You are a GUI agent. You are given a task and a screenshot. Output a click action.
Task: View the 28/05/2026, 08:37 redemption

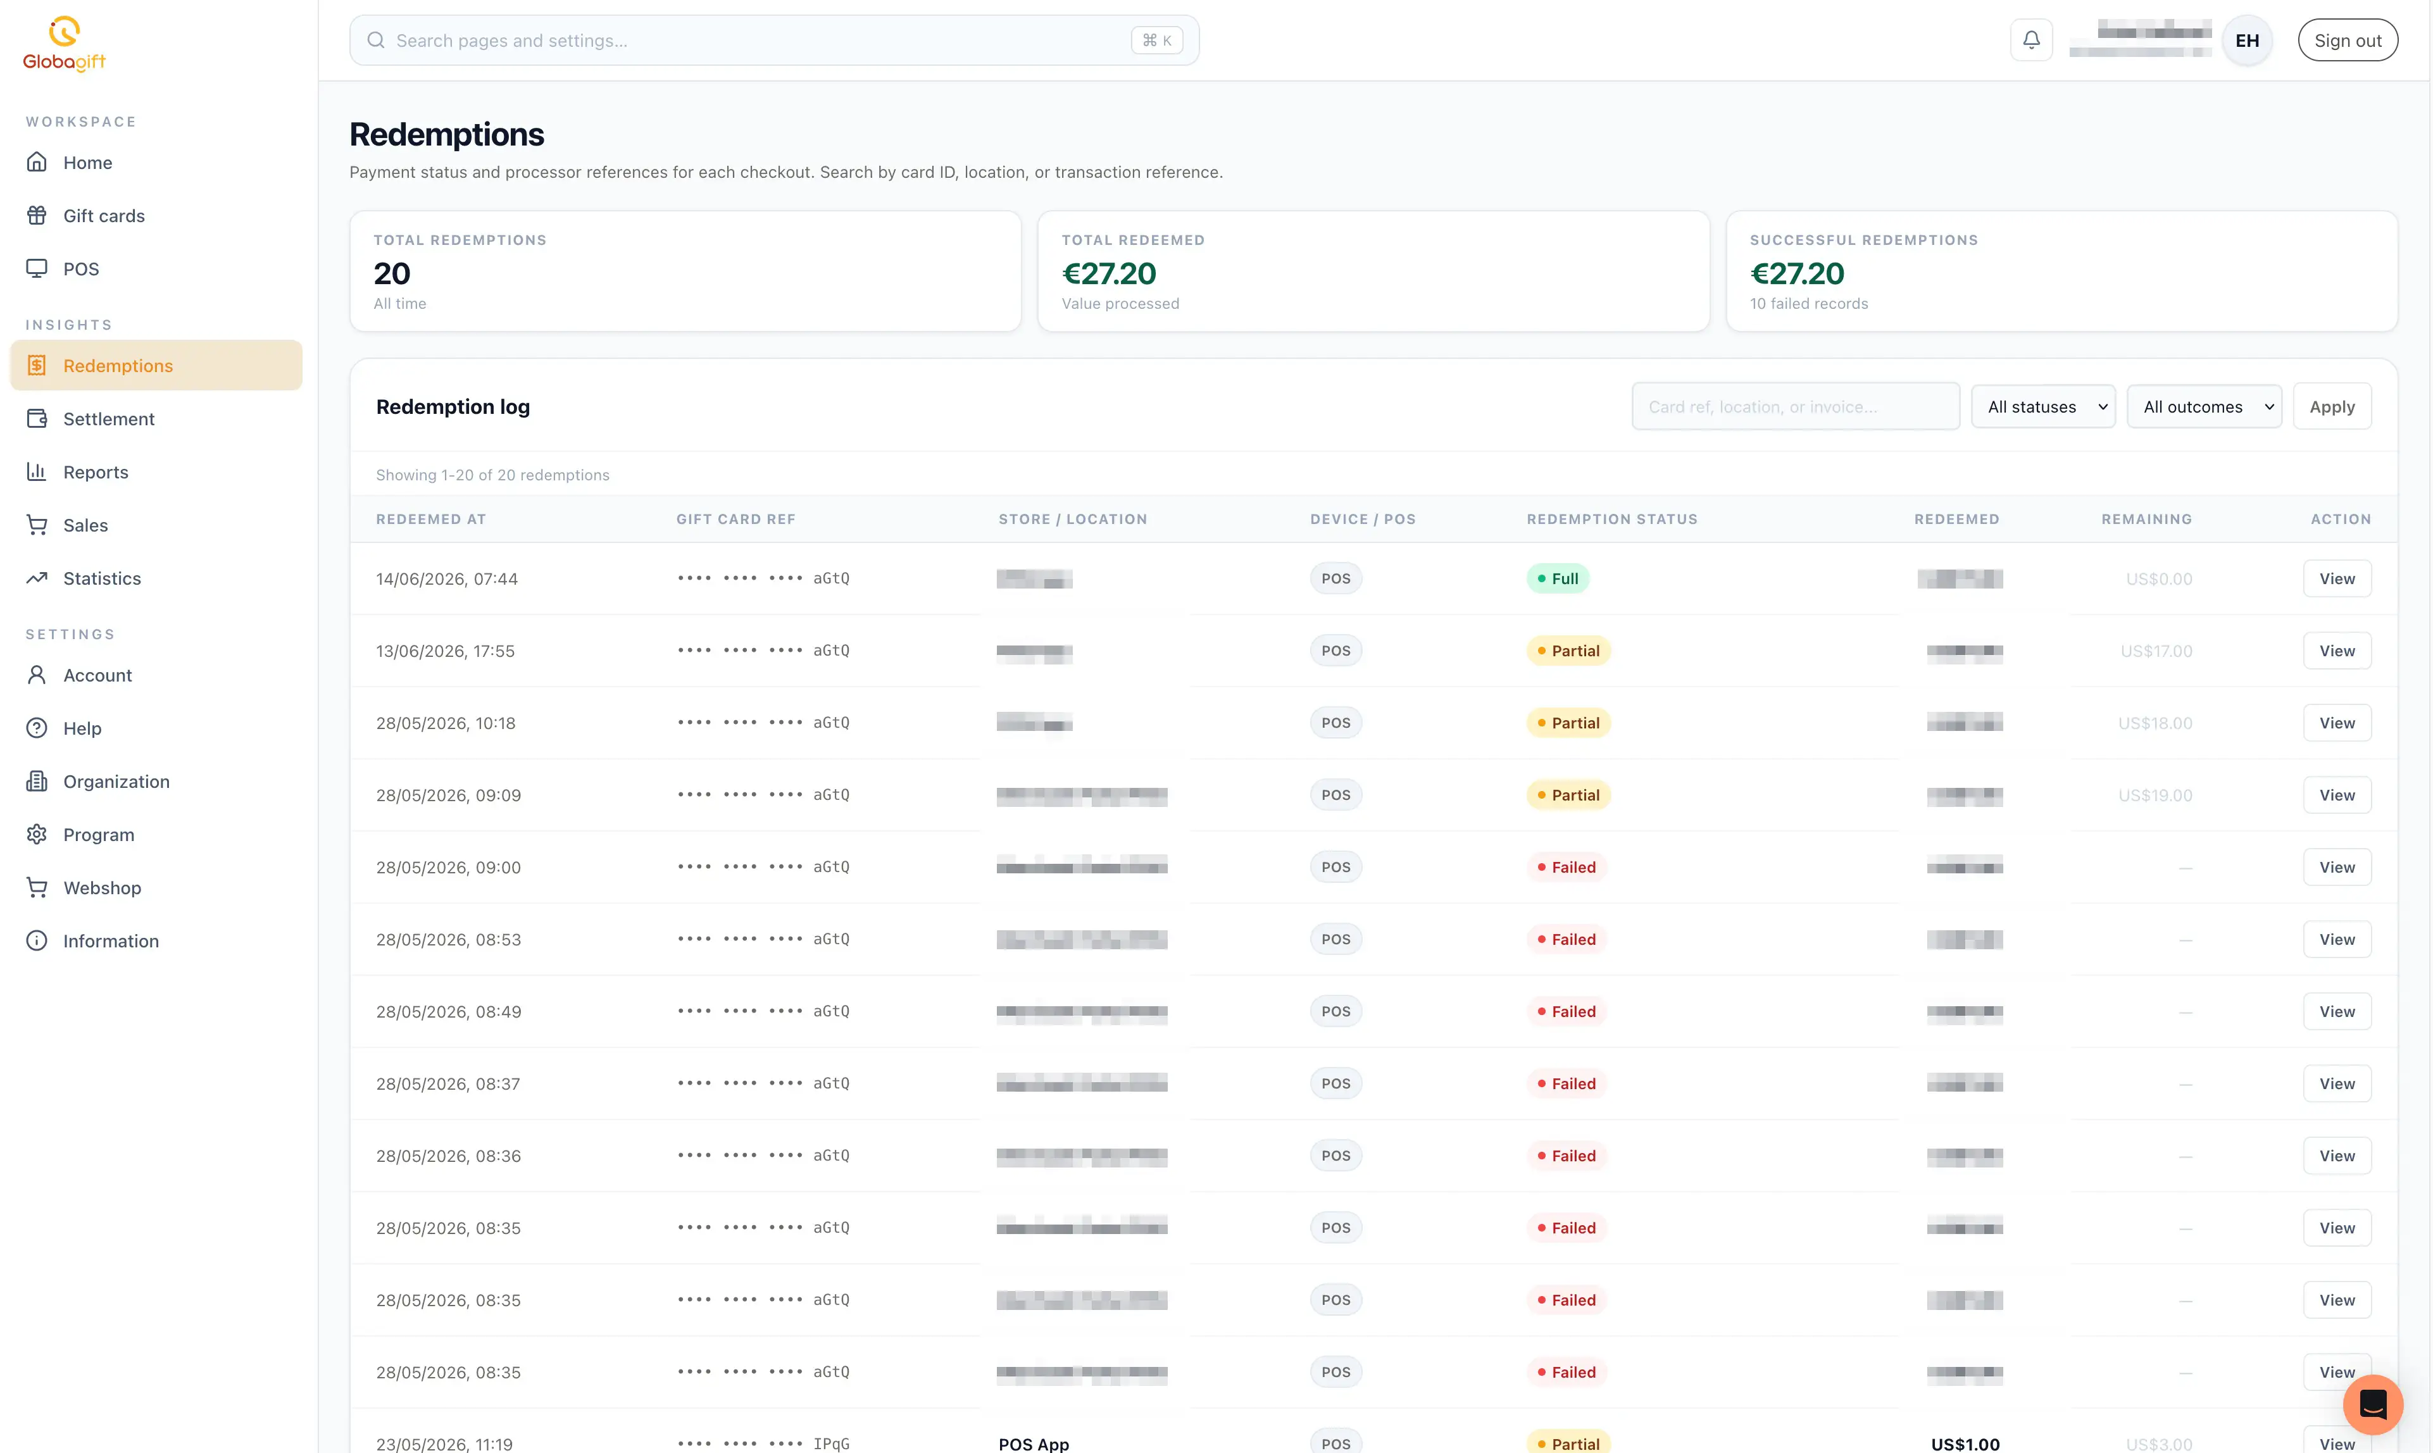tap(2337, 1084)
